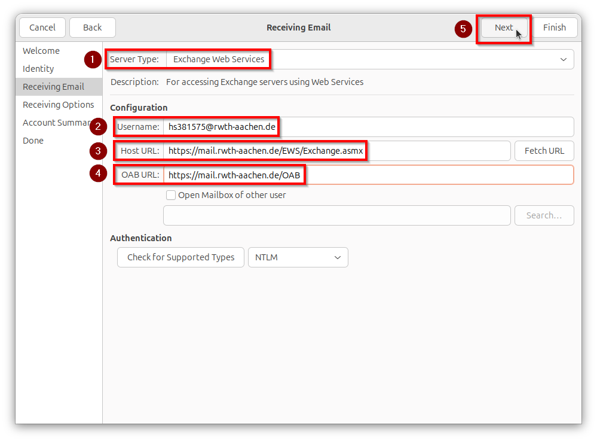
Task: Click the empty mailbox search text box
Action: click(x=336, y=215)
